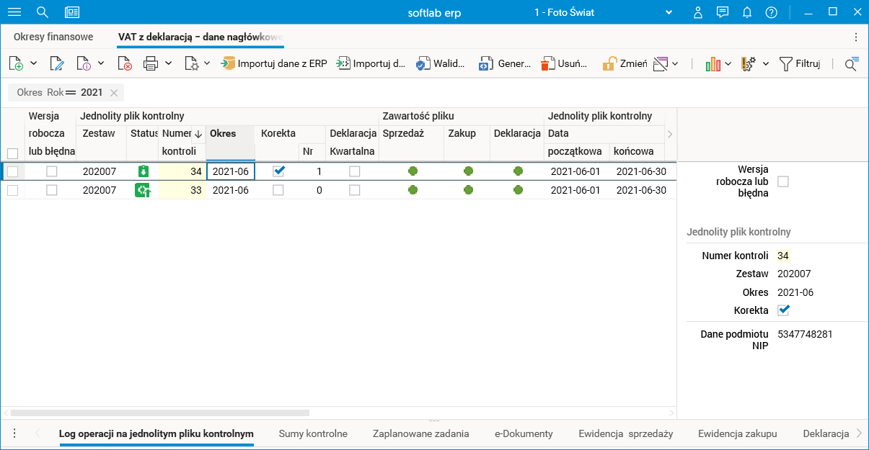Select row checkbox for control number 33

click(x=12, y=190)
